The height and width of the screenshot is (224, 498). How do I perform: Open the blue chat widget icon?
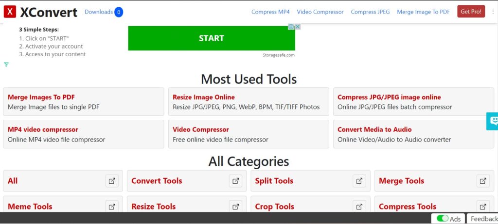pyautogui.click(x=493, y=121)
